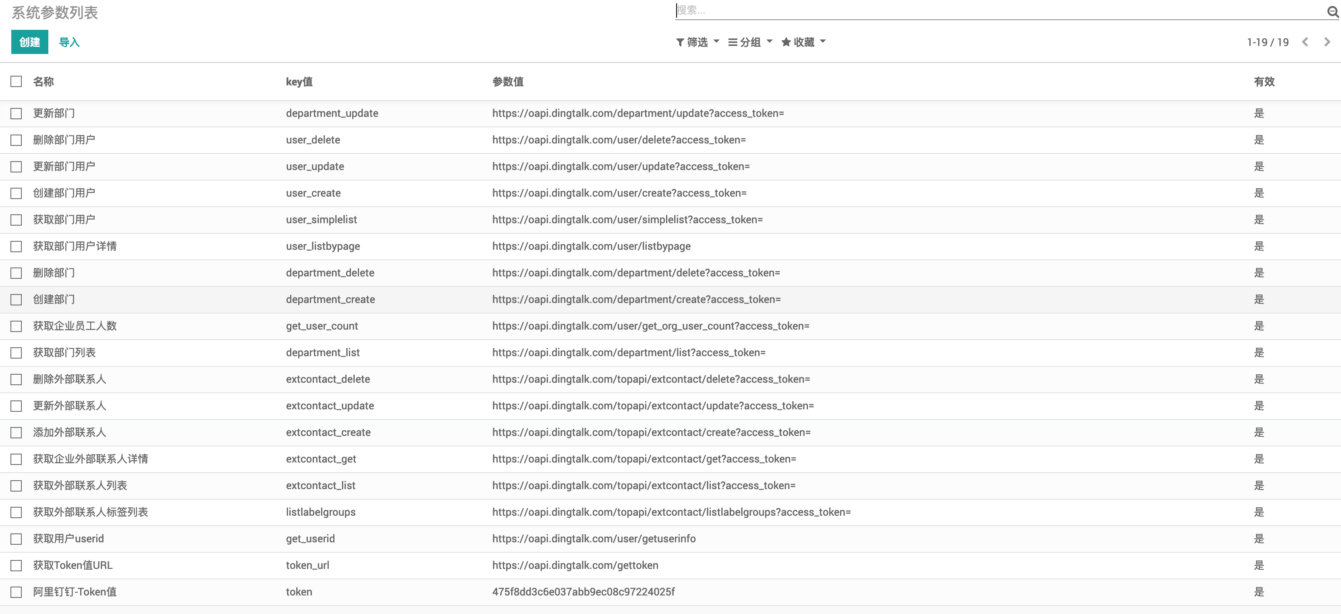Viewport: 1341px width, 614px height.
Task: Click the extcontact_update key cell
Action: 330,405
